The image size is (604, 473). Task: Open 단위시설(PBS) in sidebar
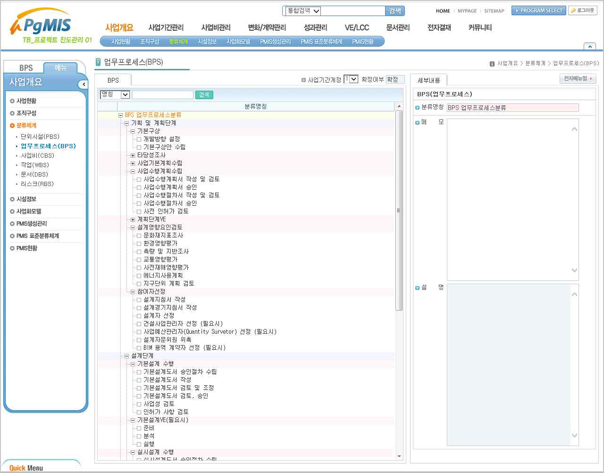coord(40,136)
